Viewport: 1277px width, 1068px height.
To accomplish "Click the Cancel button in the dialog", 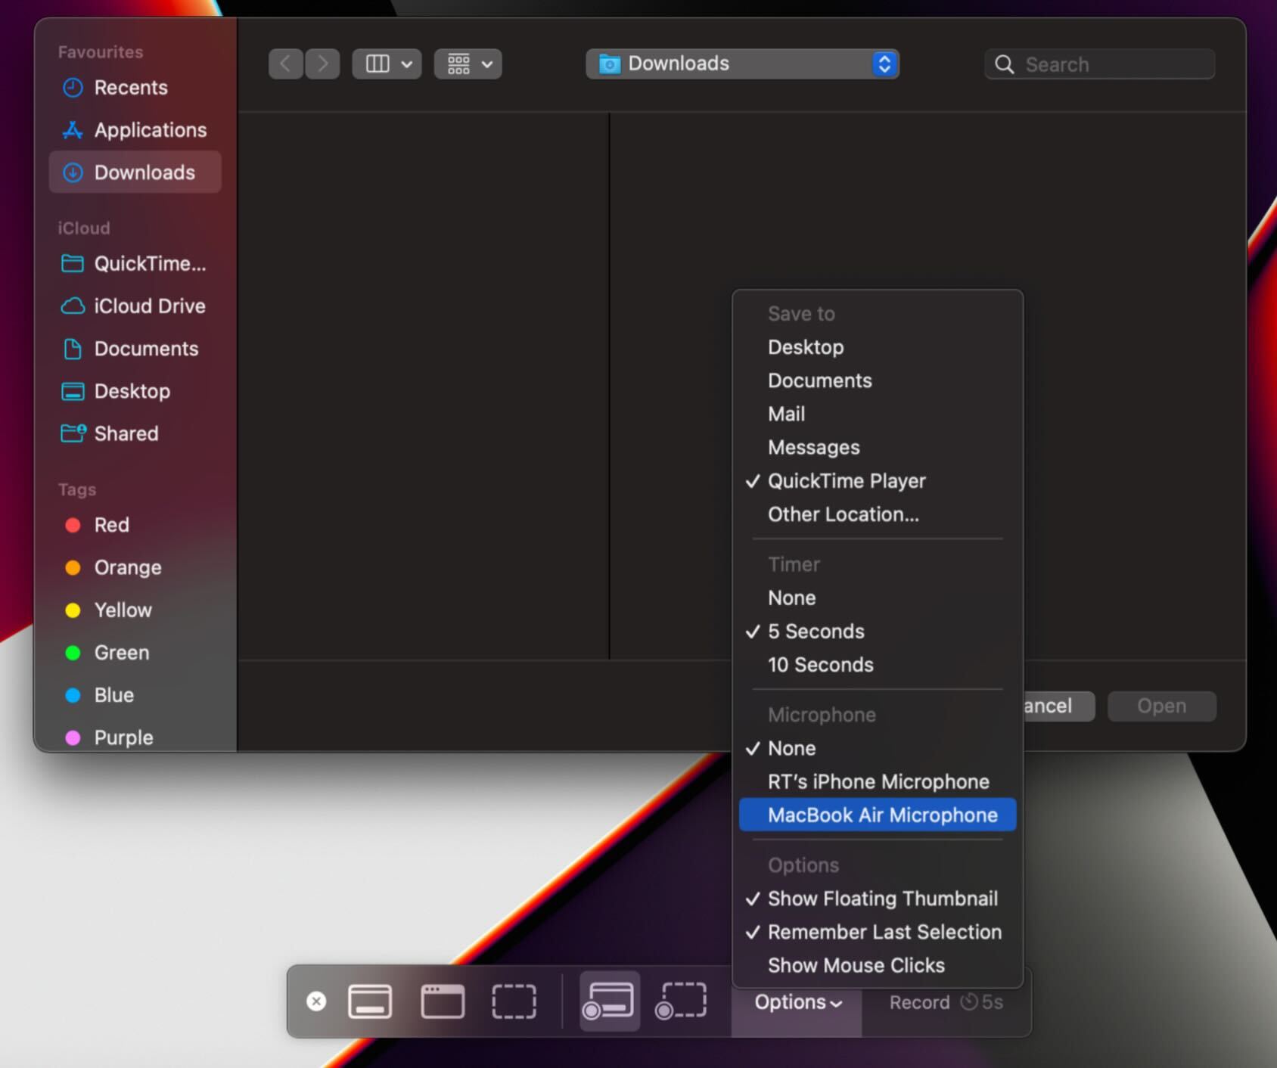I will tap(1059, 706).
